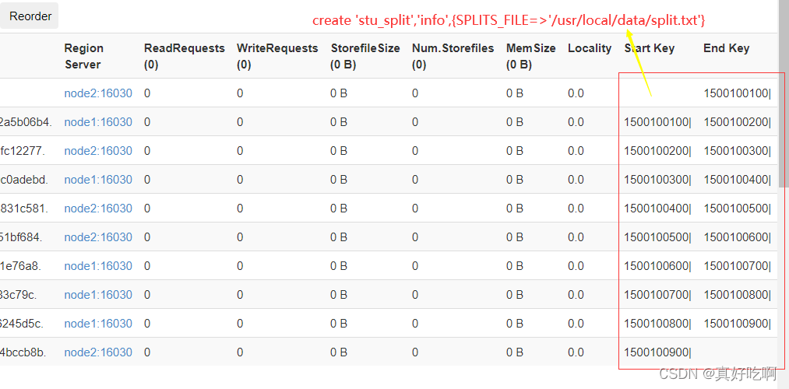Sort by the StorefileSize column header

pyautogui.click(x=365, y=56)
